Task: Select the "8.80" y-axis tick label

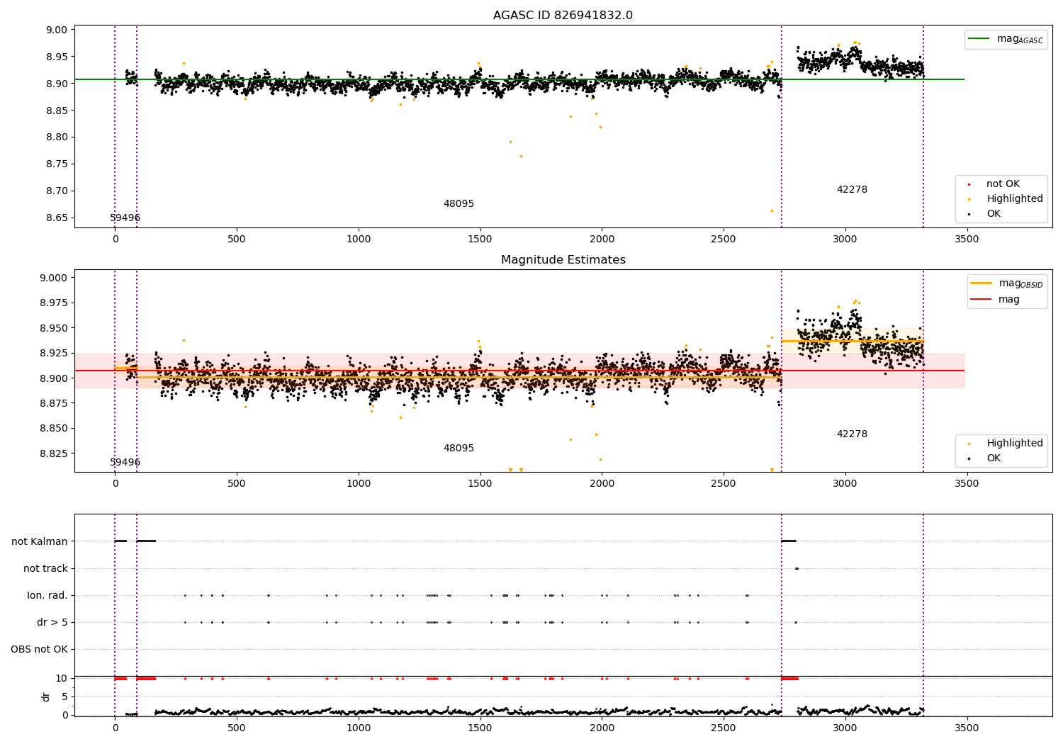Action: (x=58, y=137)
